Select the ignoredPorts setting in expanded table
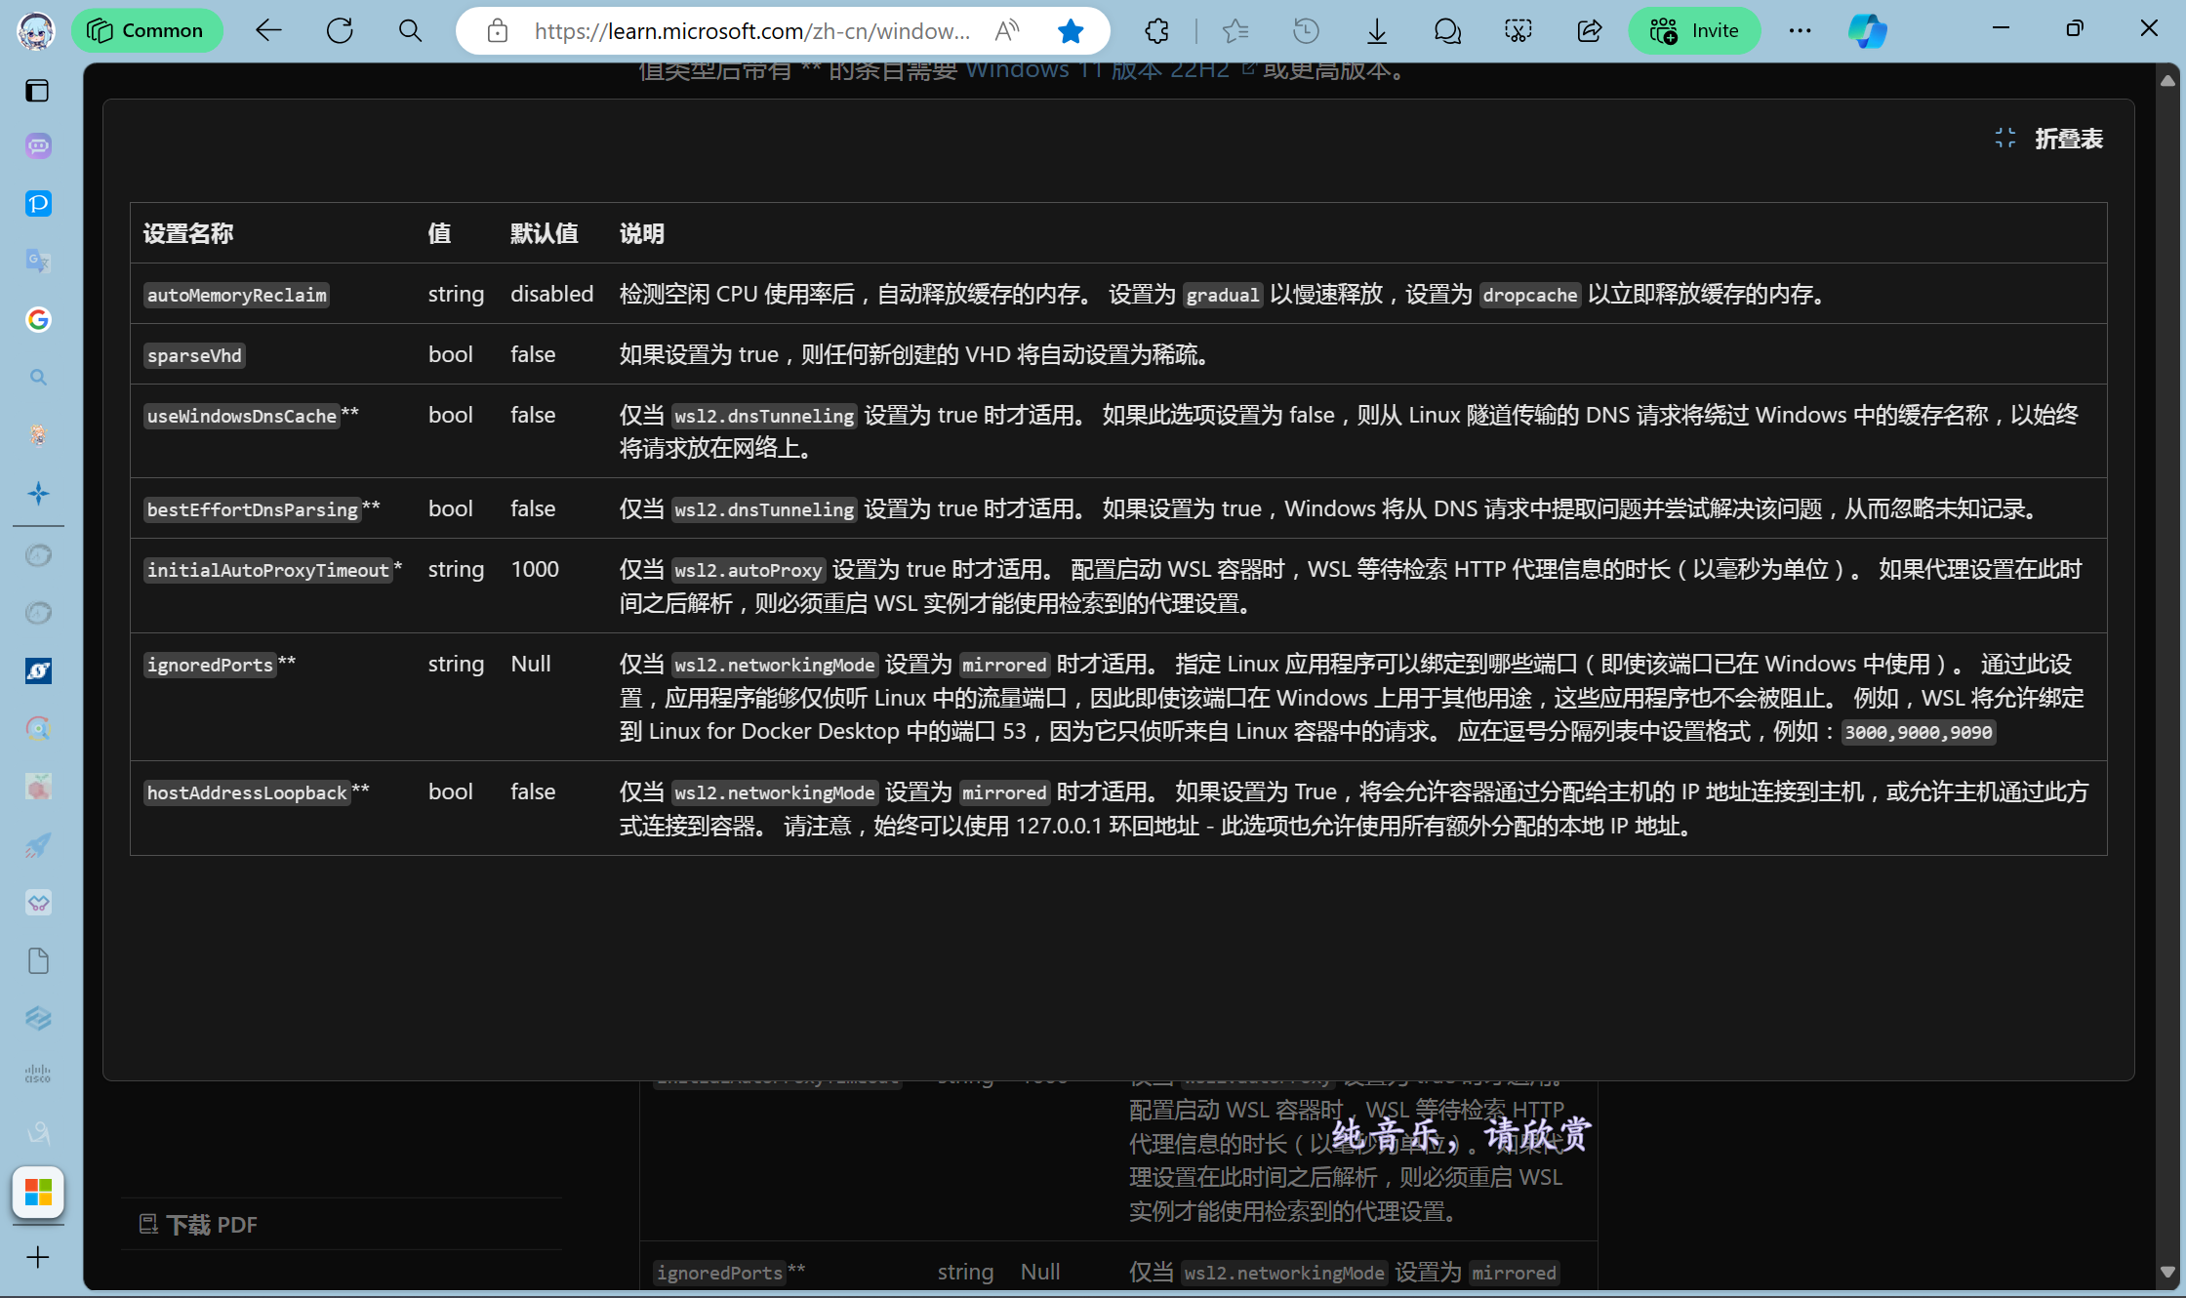 tap(210, 665)
